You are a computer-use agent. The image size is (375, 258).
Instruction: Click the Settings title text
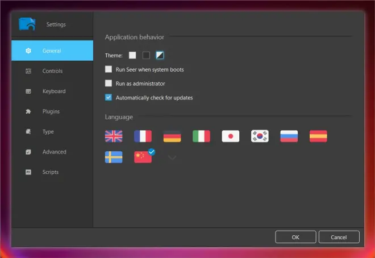tap(56, 24)
